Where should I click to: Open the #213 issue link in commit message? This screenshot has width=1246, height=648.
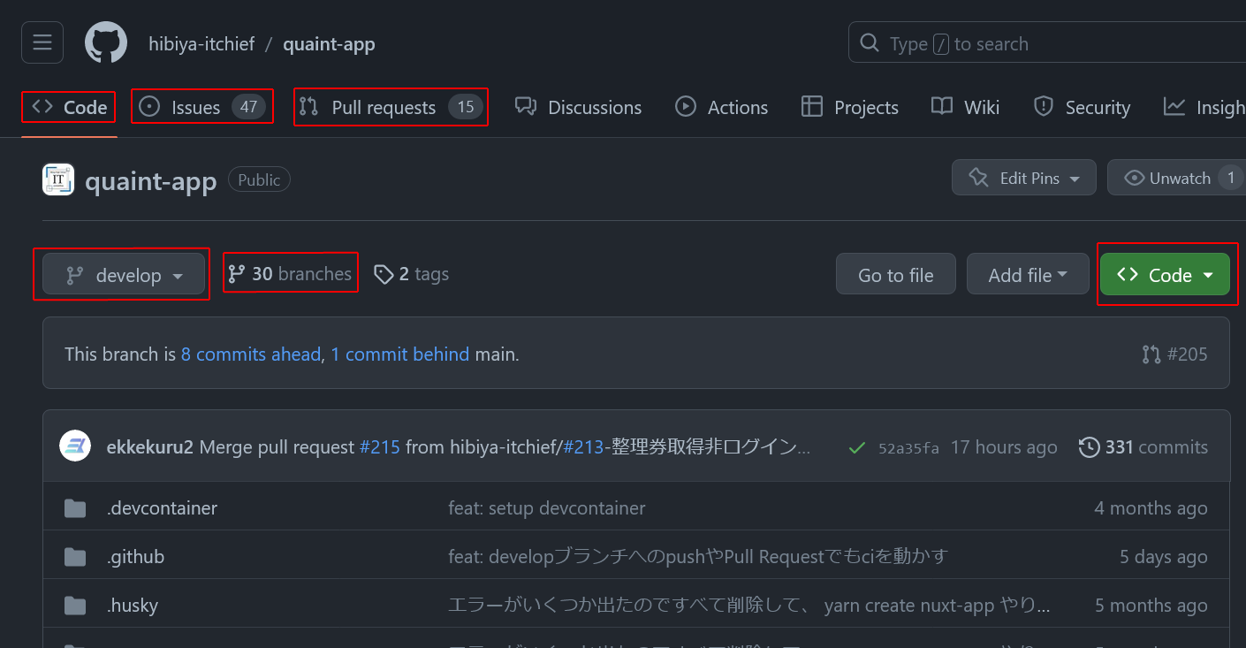(584, 447)
